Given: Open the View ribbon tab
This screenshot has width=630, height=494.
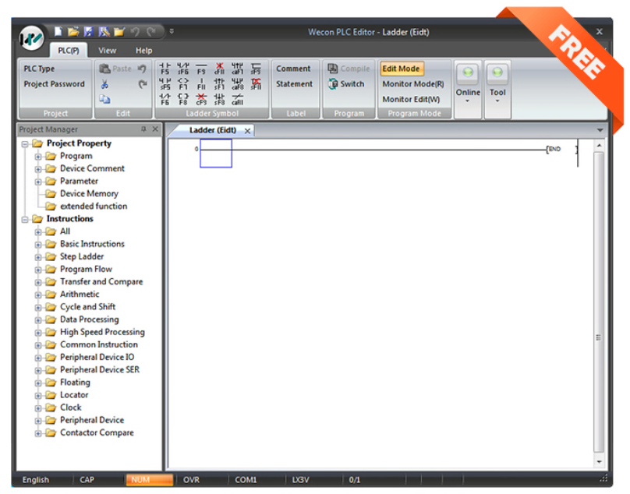Looking at the screenshot, I should pyautogui.click(x=108, y=51).
